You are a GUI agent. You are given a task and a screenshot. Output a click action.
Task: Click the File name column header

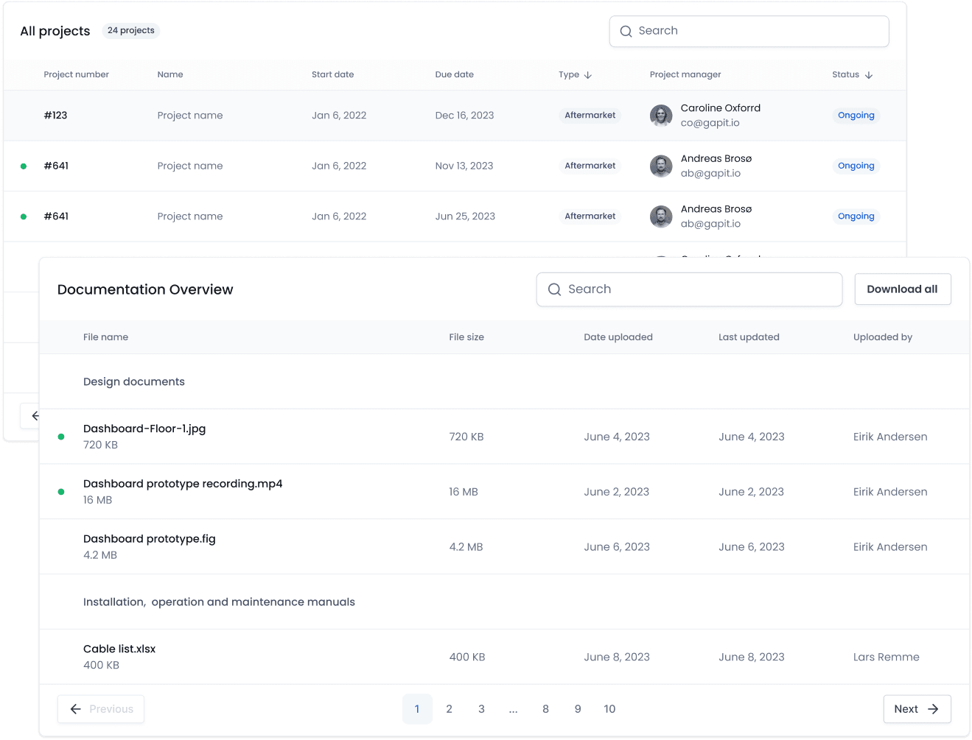pyautogui.click(x=105, y=337)
